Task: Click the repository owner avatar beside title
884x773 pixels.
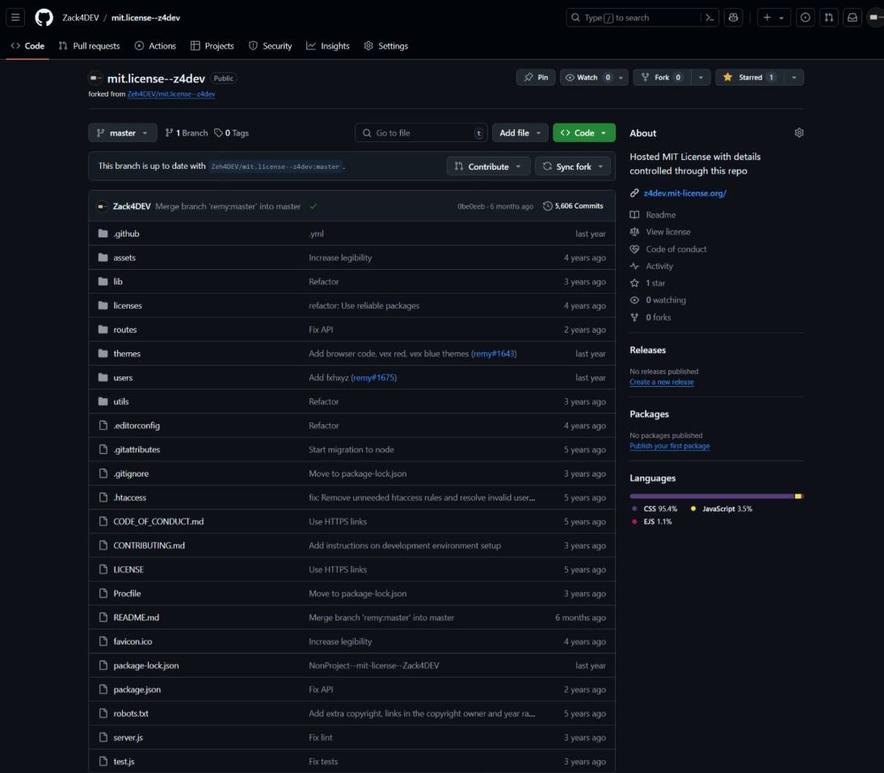Action: click(x=95, y=78)
